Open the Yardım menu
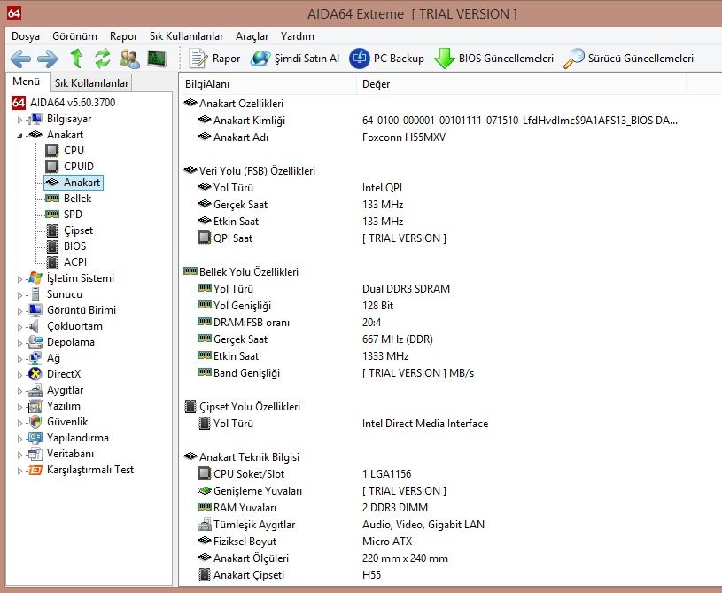The width and height of the screenshot is (722, 593). [x=298, y=36]
